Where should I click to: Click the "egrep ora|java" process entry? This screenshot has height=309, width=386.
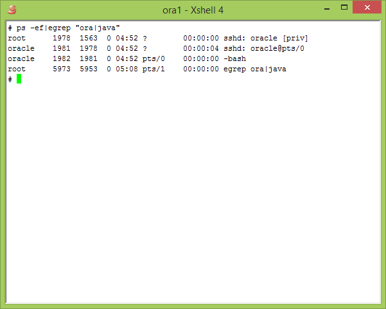coord(254,69)
